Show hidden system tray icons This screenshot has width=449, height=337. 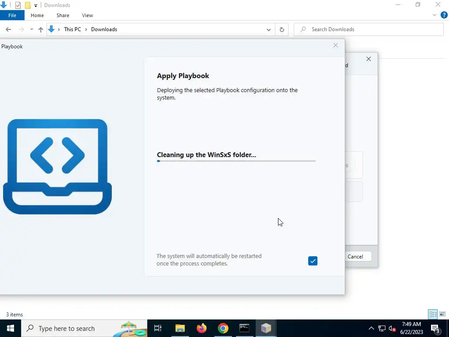point(371,328)
